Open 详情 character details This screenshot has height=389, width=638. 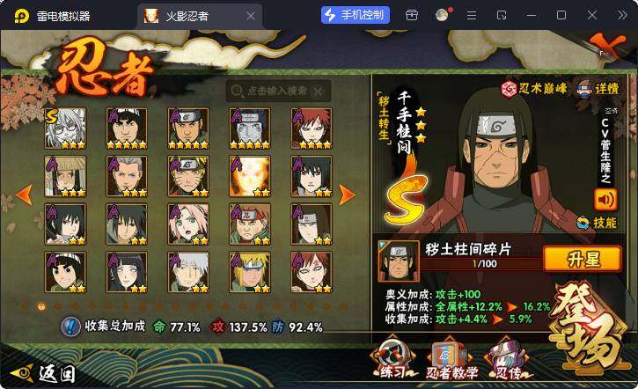click(598, 88)
